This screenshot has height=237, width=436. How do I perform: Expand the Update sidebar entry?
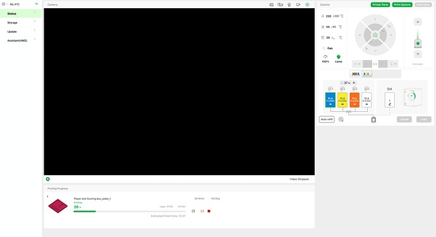(x=21, y=32)
